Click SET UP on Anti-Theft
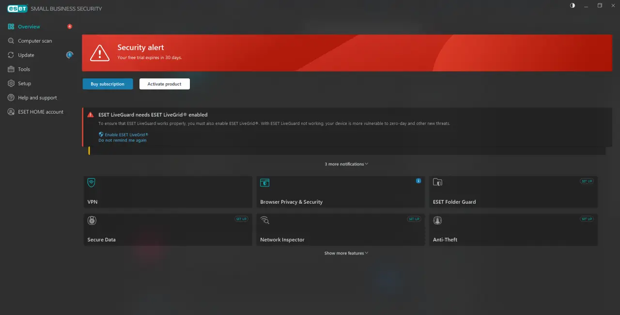620x315 pixels. pyautogui.click(x=587, y=219)
